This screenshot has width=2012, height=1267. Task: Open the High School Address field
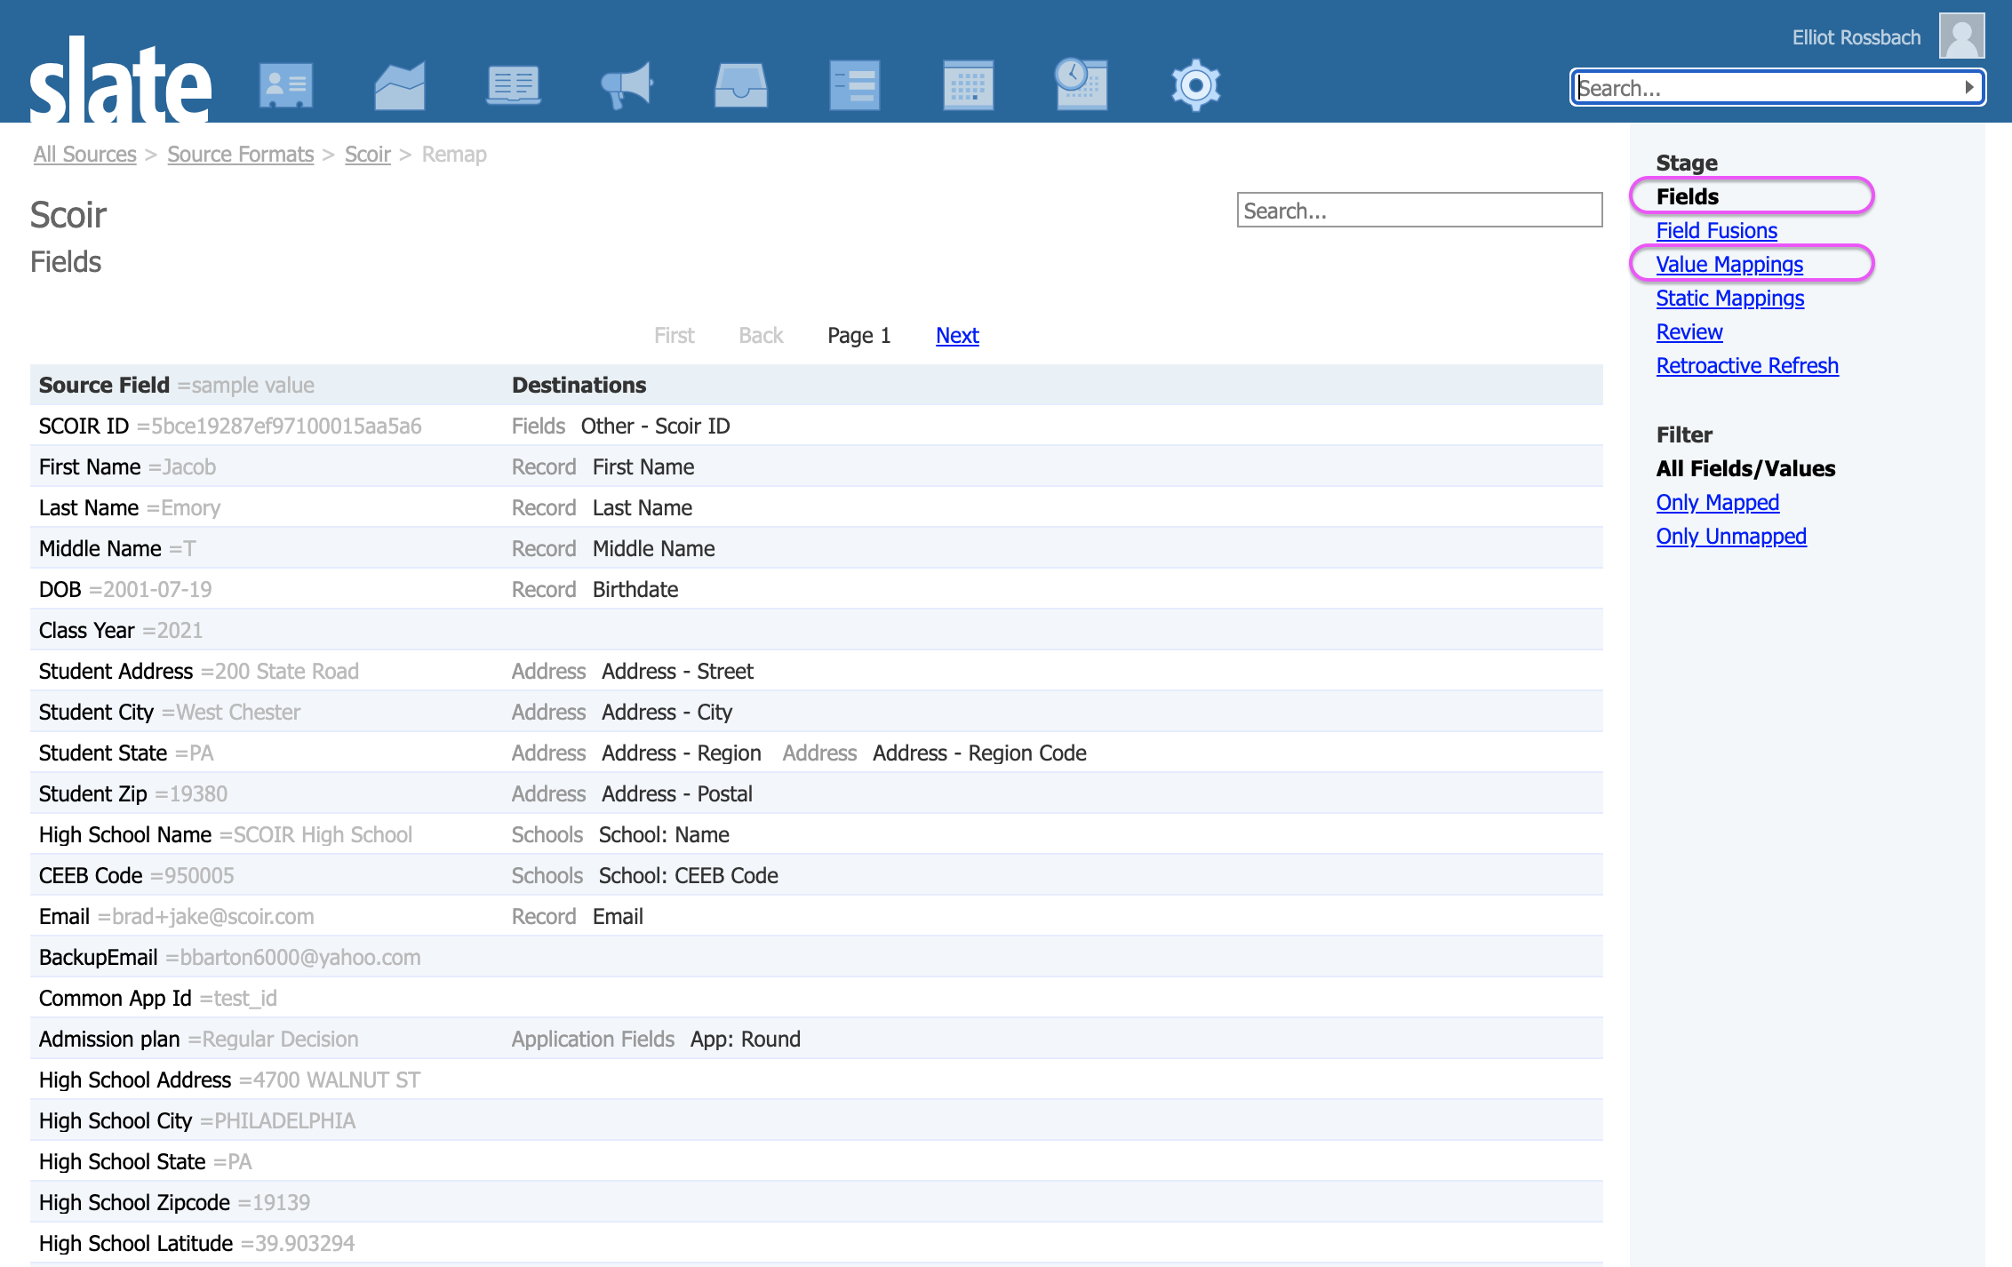(x=135, y=1080)
